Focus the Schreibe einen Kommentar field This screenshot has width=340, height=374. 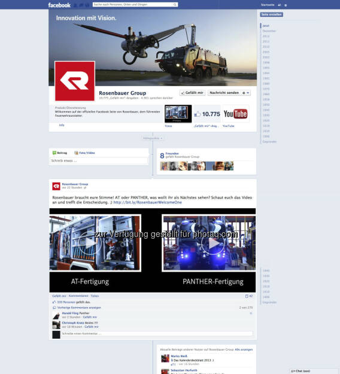(157, 333)
